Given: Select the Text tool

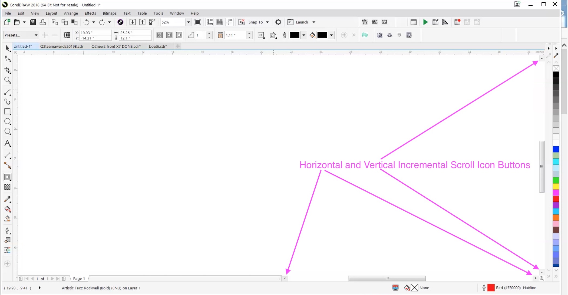Looking at the screenshot, I should click(x=8, y=143).
